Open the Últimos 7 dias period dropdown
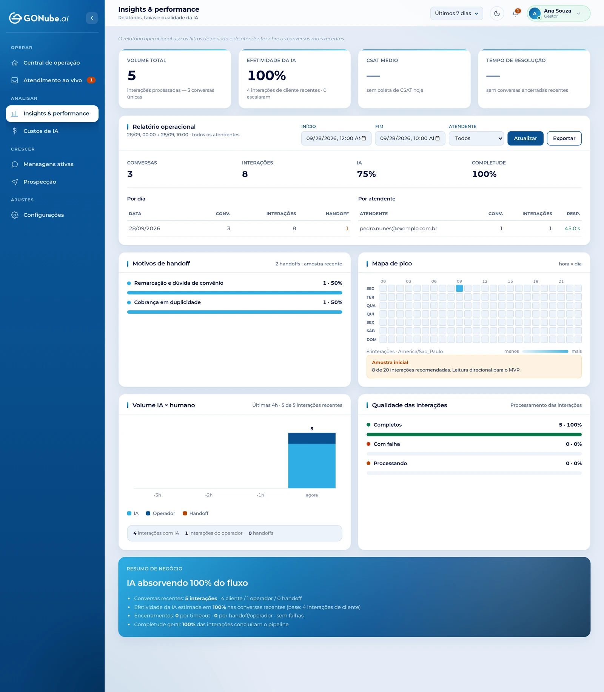Image resolution: width=604 pixels, height=692 pixels. click(456, 14)
